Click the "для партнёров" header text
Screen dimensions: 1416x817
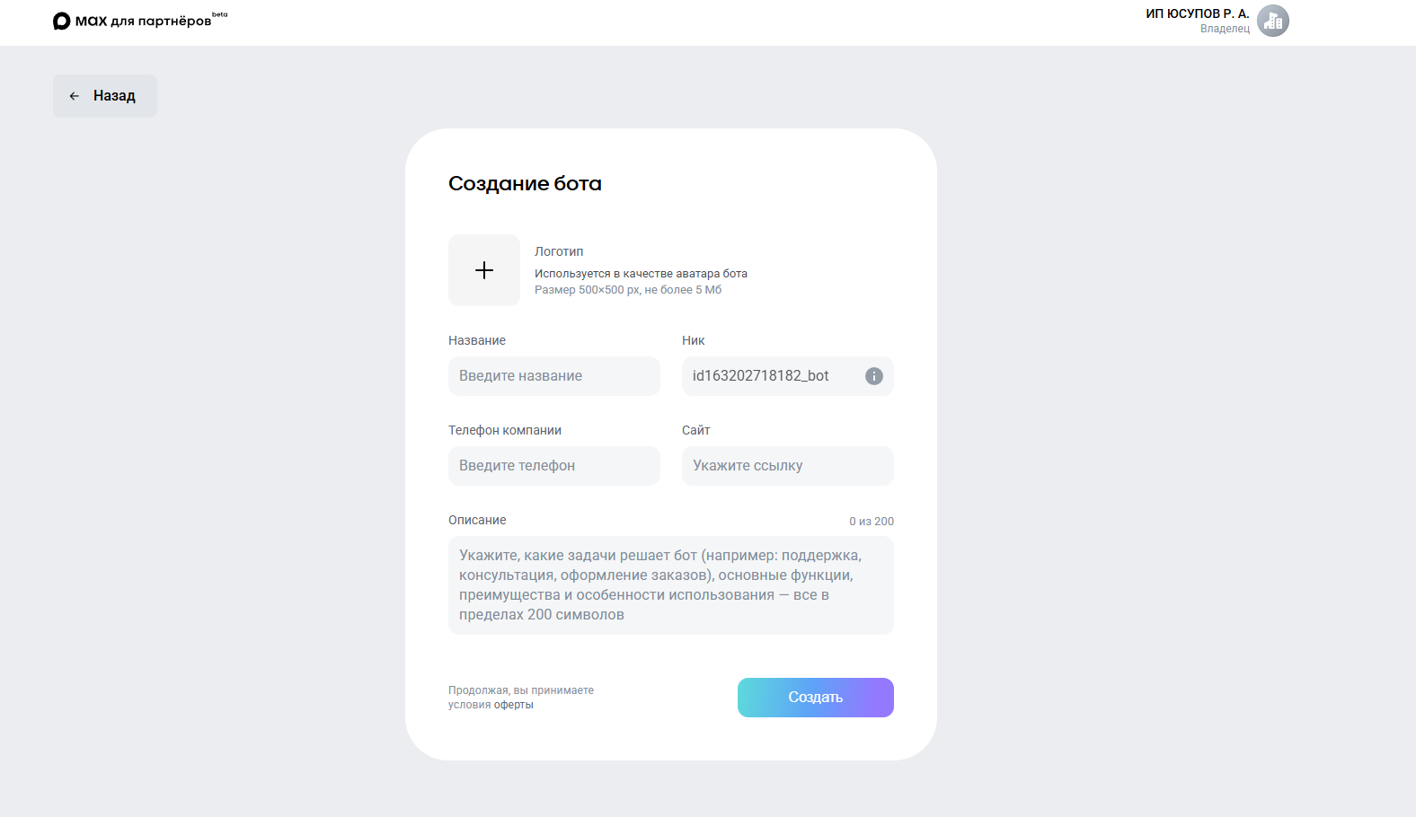click(x=161, y=22)
